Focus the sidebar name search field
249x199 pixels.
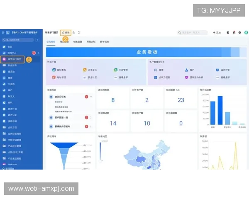[18, 40]
